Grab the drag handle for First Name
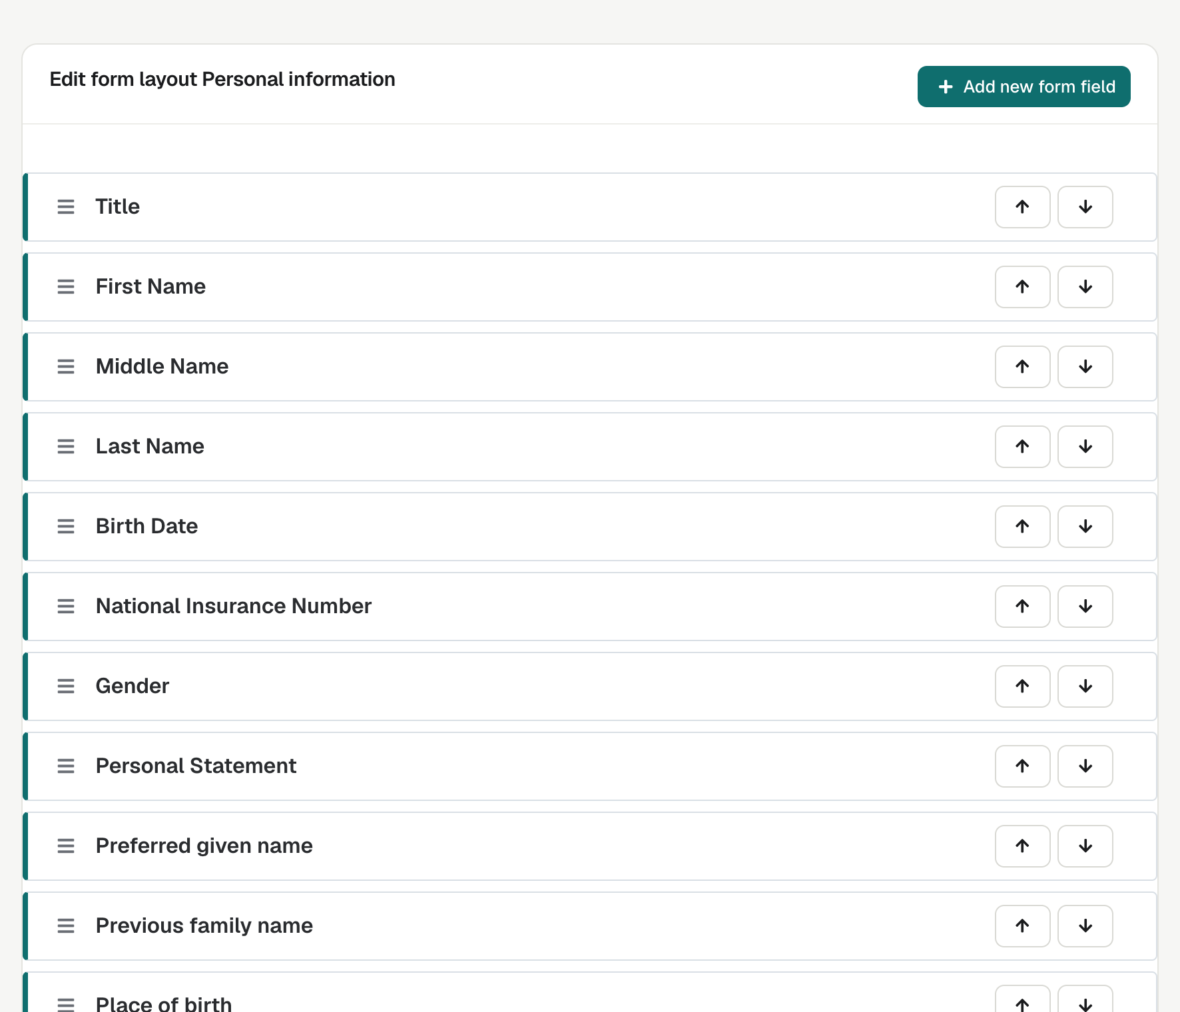The image size is (1180, 1012). pyautogui.click(x=66, y=287)
